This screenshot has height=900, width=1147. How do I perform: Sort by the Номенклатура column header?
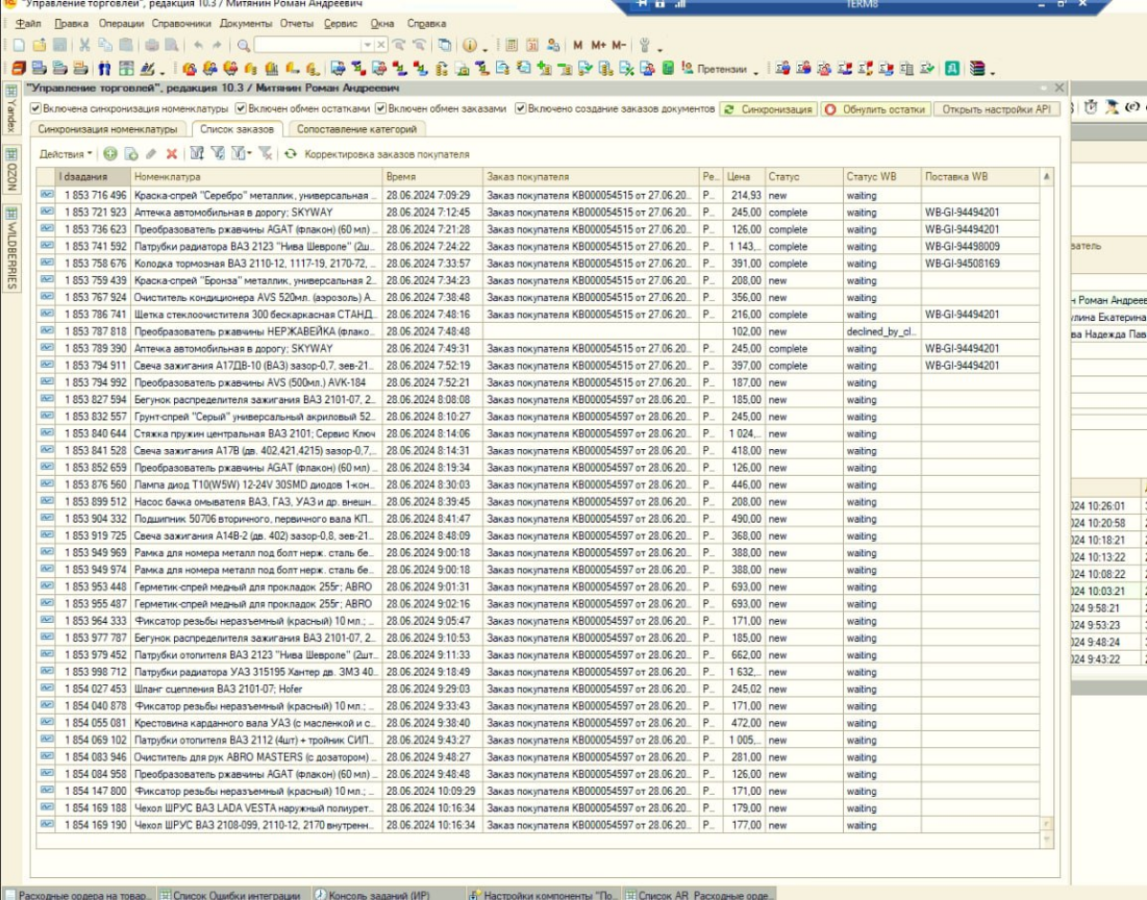coord(256,177)
